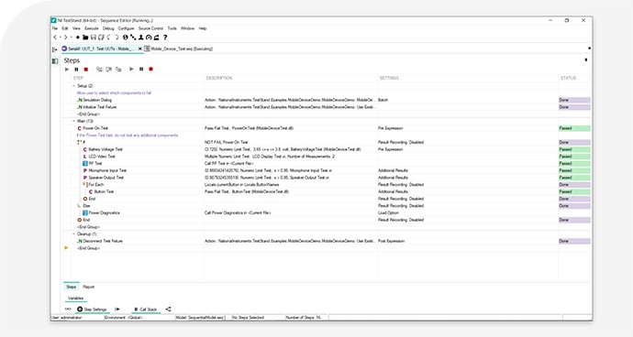Click the NI icon for Simulation Dialog step
633x337 pixels.
coord(80,100)
